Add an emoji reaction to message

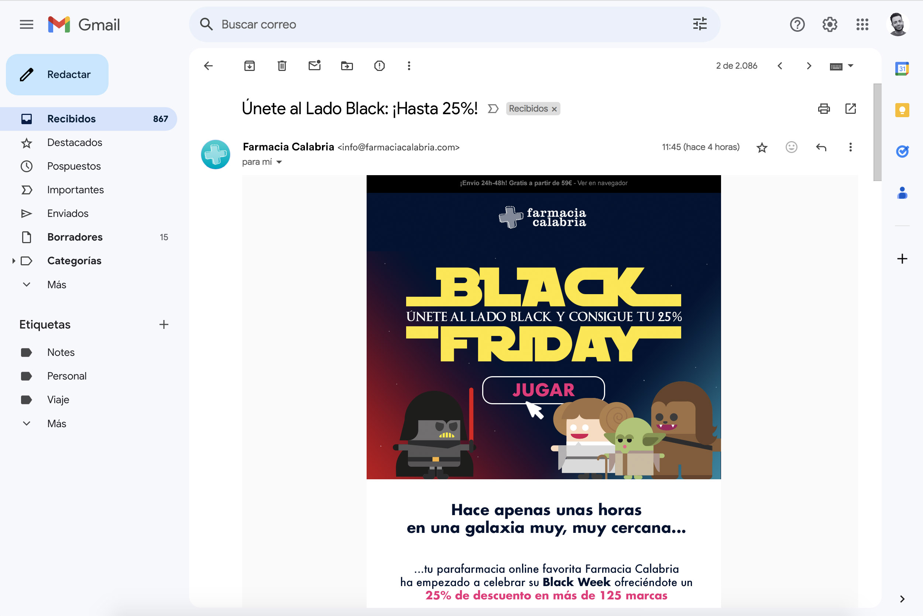792,147
